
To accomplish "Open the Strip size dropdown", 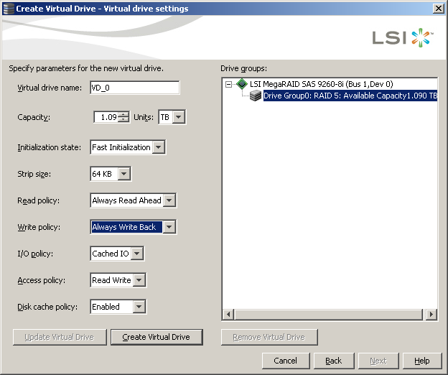I will click(x=124, y=174).
